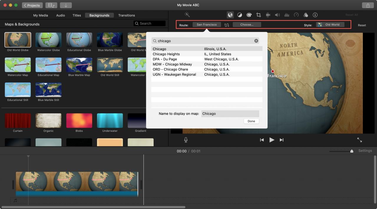377x209 pixels.
Task: Toggle fullscreen playback arrows
Action: click(x=360, y=140)
